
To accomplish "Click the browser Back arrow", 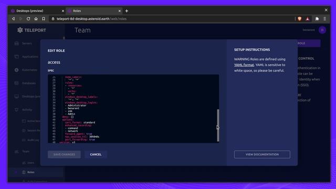I will [x=13, y=19].
